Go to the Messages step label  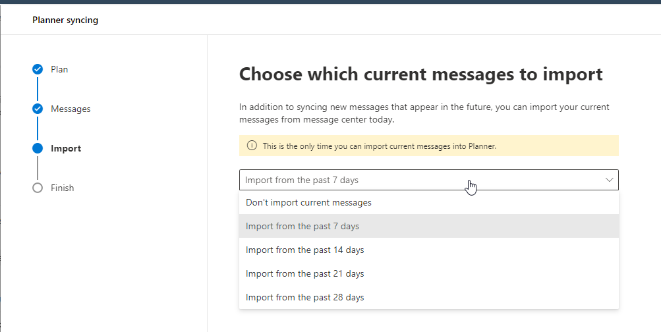[71, 109]
